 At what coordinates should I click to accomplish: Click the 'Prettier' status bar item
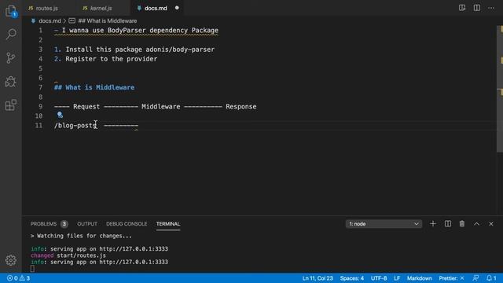pos(451,278)
